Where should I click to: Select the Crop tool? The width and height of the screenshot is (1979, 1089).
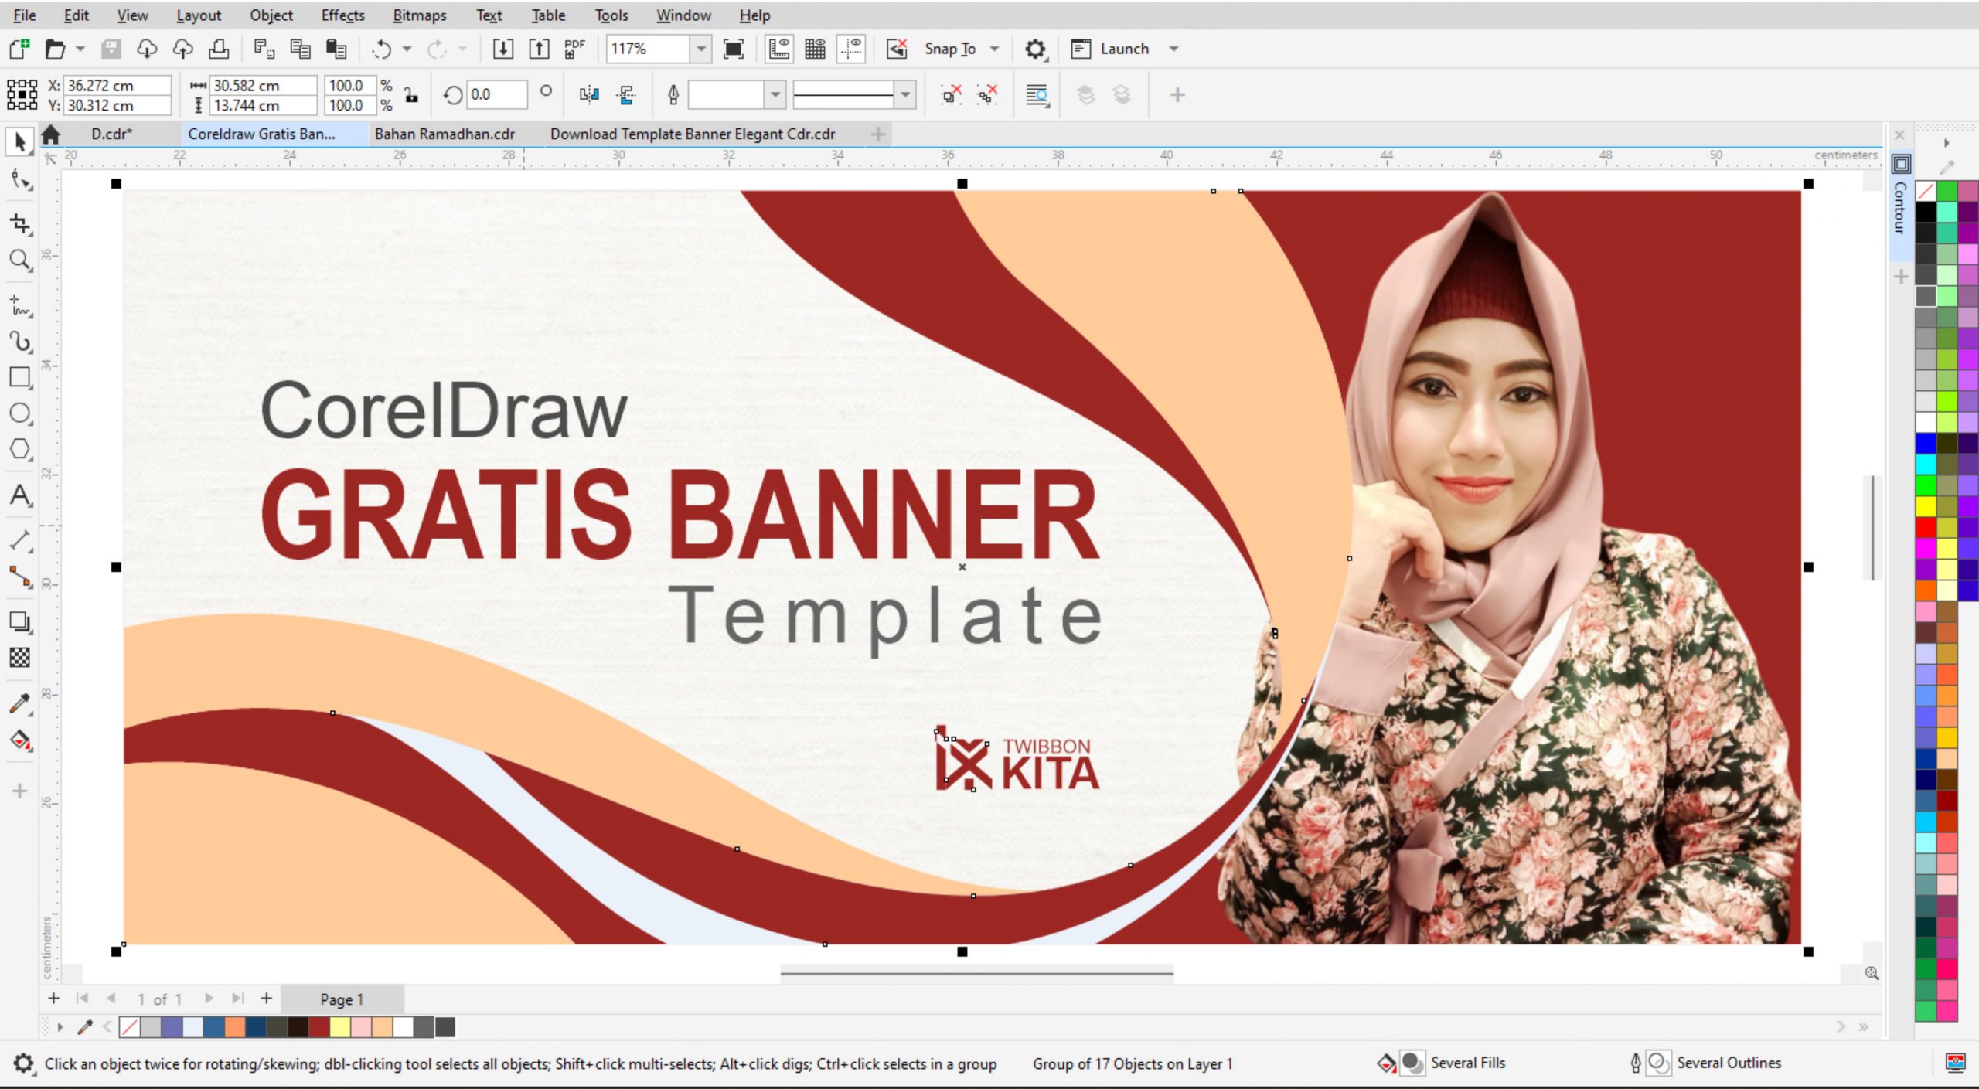click(20, 223)
